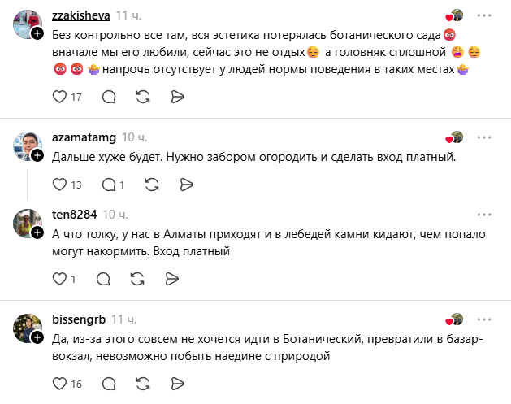Like zzakisheva's comment with heart icon
Viewport: 511px width, 404px height.
(x=59, y=97)
